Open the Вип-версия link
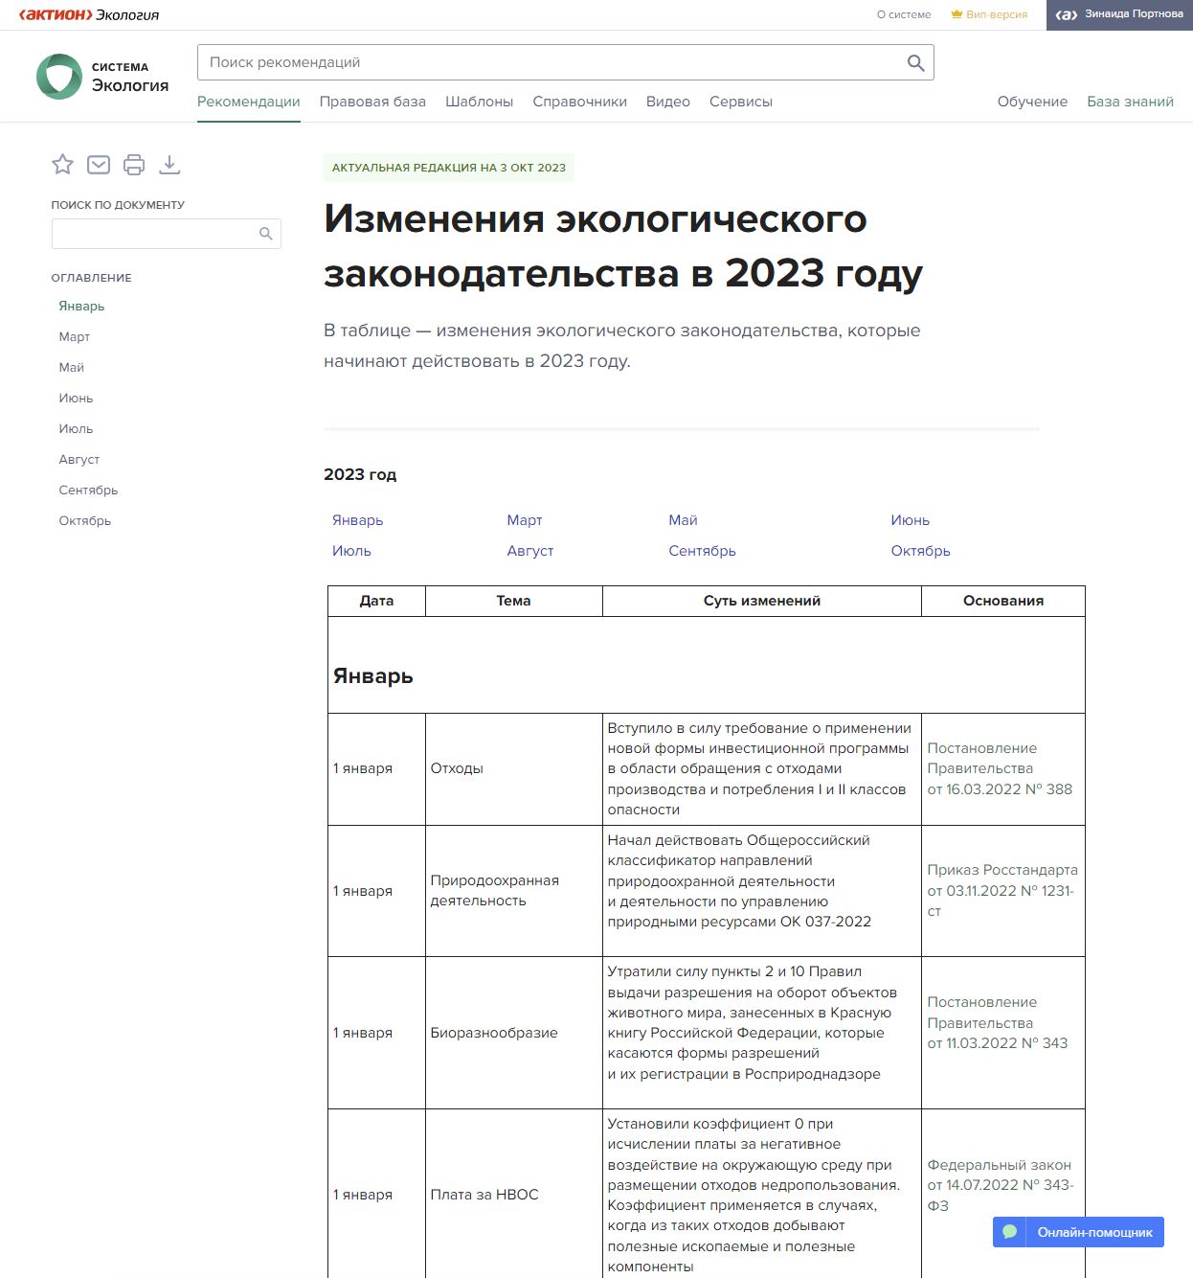Image resolution: width=1193 pixels, height=1278 pixels. [989, 14]
